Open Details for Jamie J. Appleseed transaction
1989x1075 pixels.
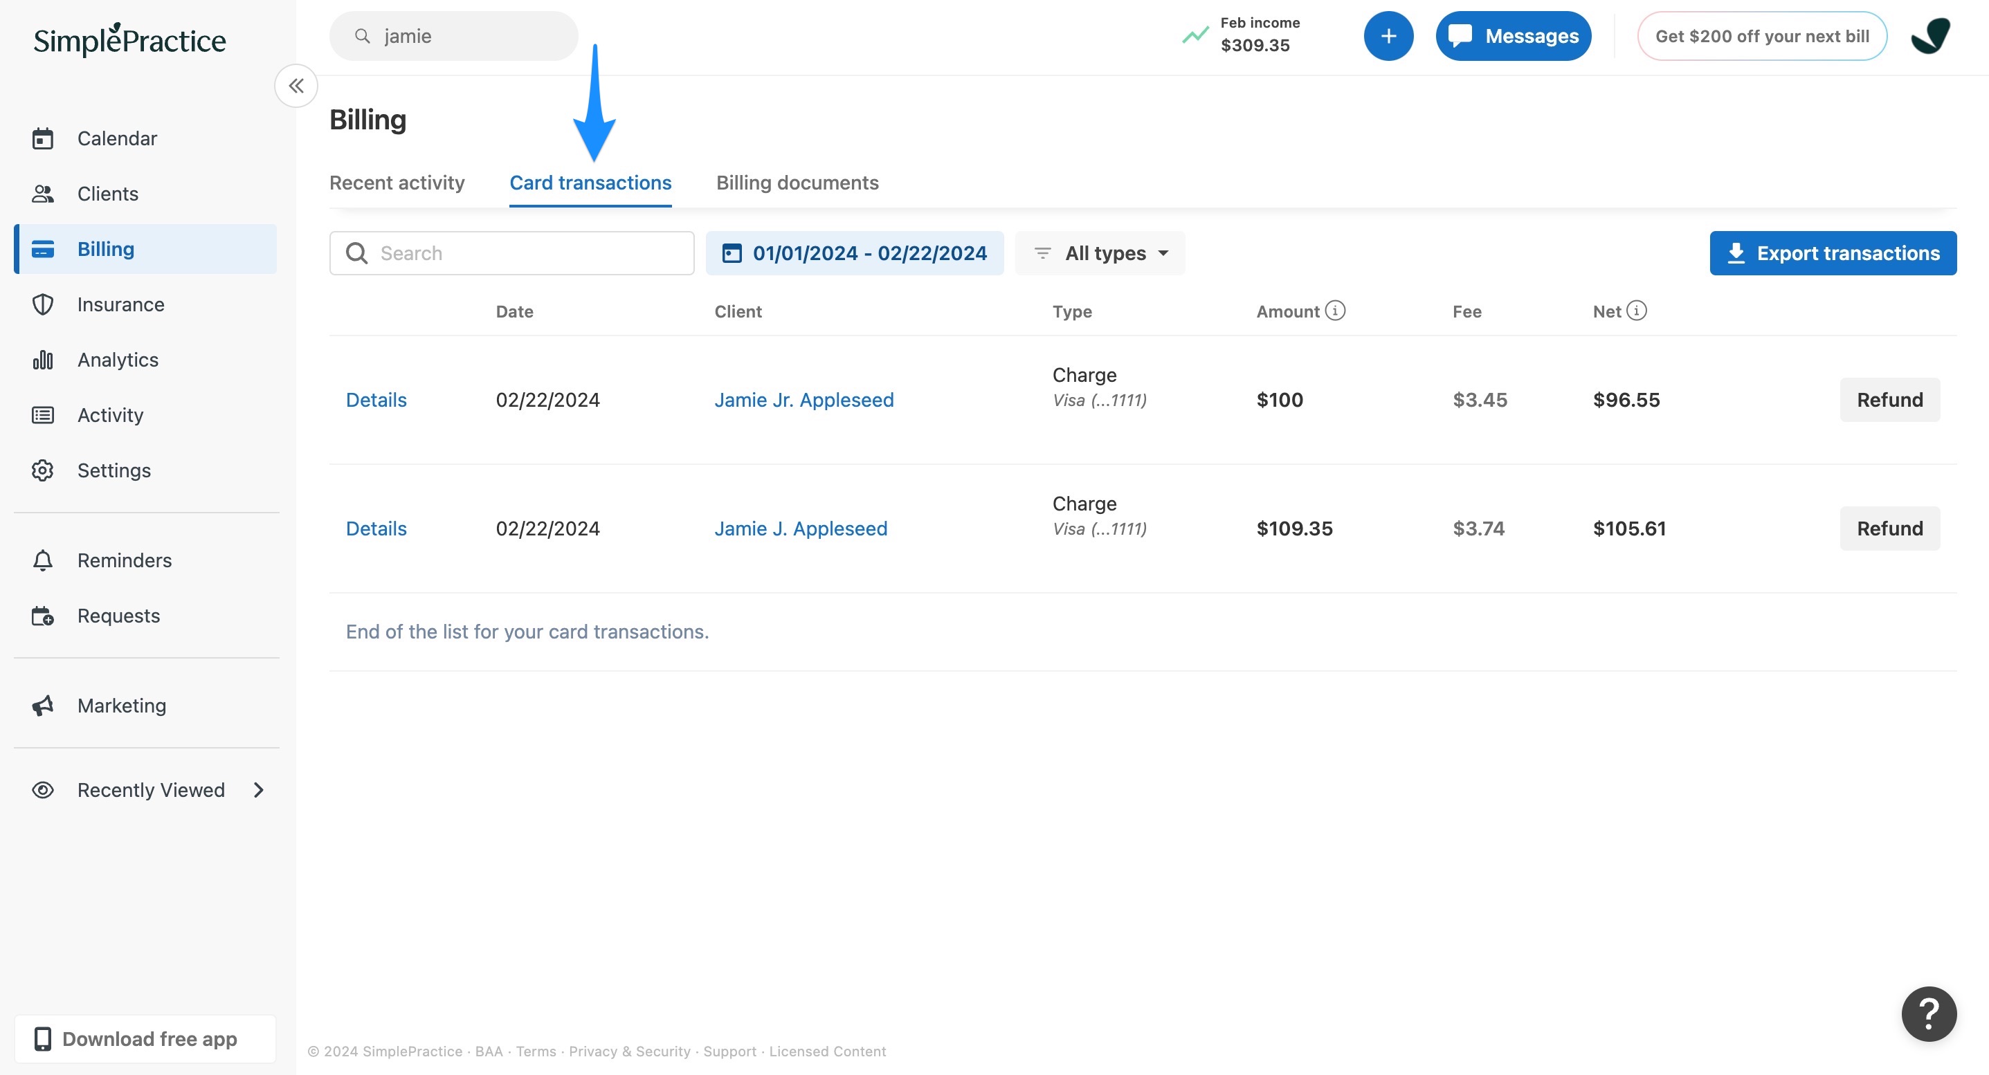coord(376,529)
